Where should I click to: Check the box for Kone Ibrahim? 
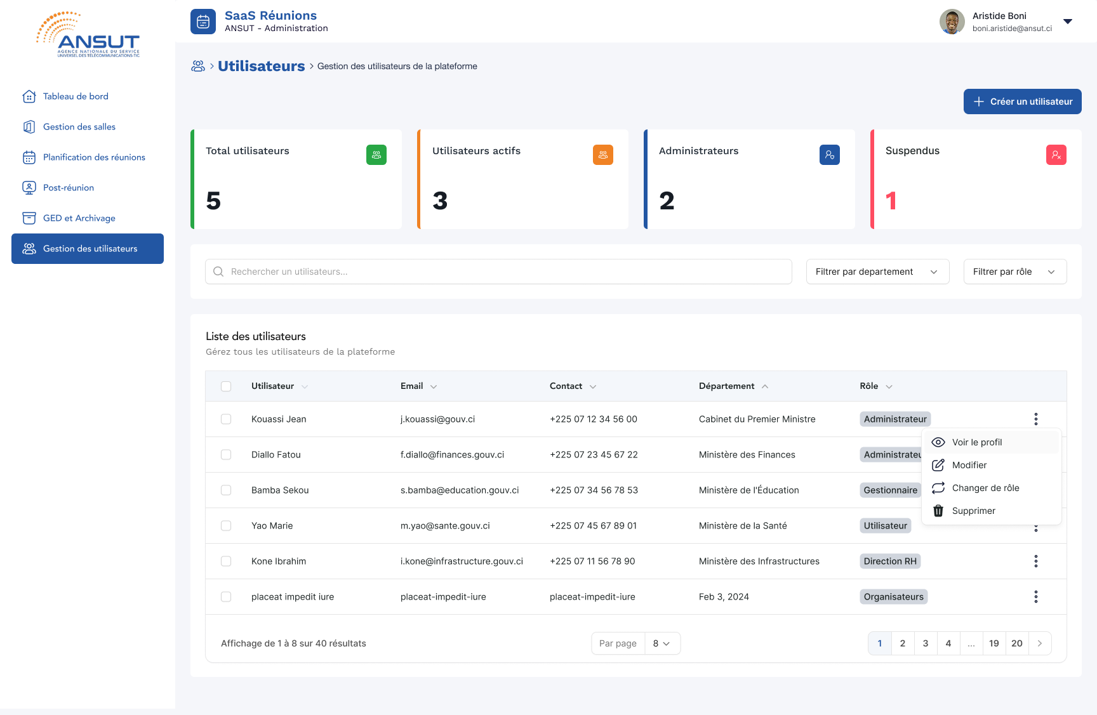(x=226, y=561)
